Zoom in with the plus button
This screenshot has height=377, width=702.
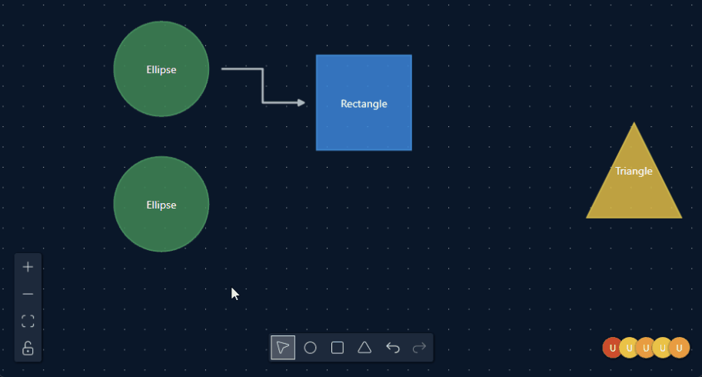[28, 267]
